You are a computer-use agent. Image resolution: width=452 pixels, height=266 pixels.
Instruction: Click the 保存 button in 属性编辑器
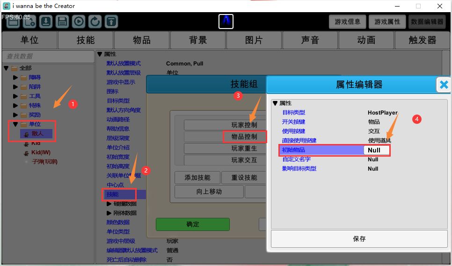[359, 239]
